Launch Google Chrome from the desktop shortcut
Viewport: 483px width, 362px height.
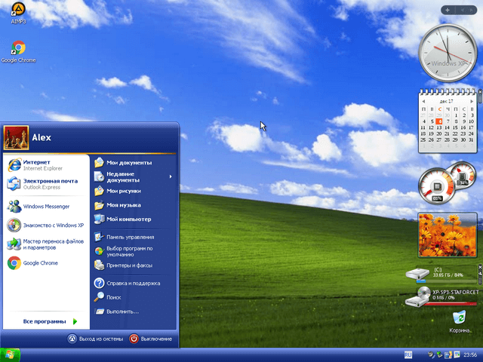tap(18, 52)
